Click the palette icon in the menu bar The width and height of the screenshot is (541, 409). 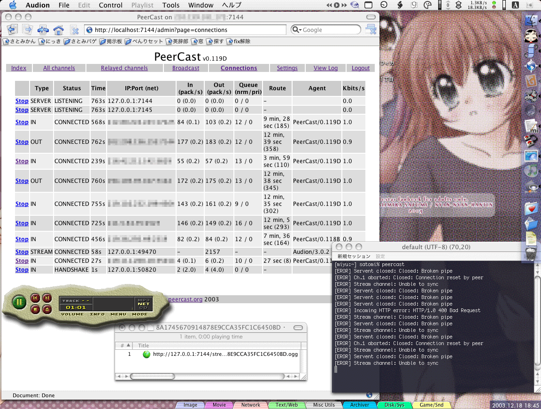click(427, 5)
